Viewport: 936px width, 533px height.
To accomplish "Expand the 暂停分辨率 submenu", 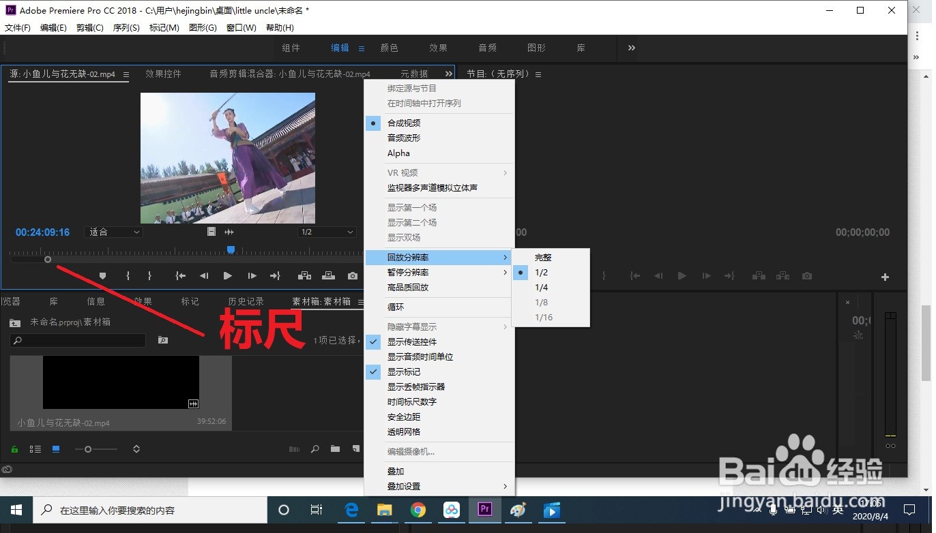I will click(x=408, y=273).
